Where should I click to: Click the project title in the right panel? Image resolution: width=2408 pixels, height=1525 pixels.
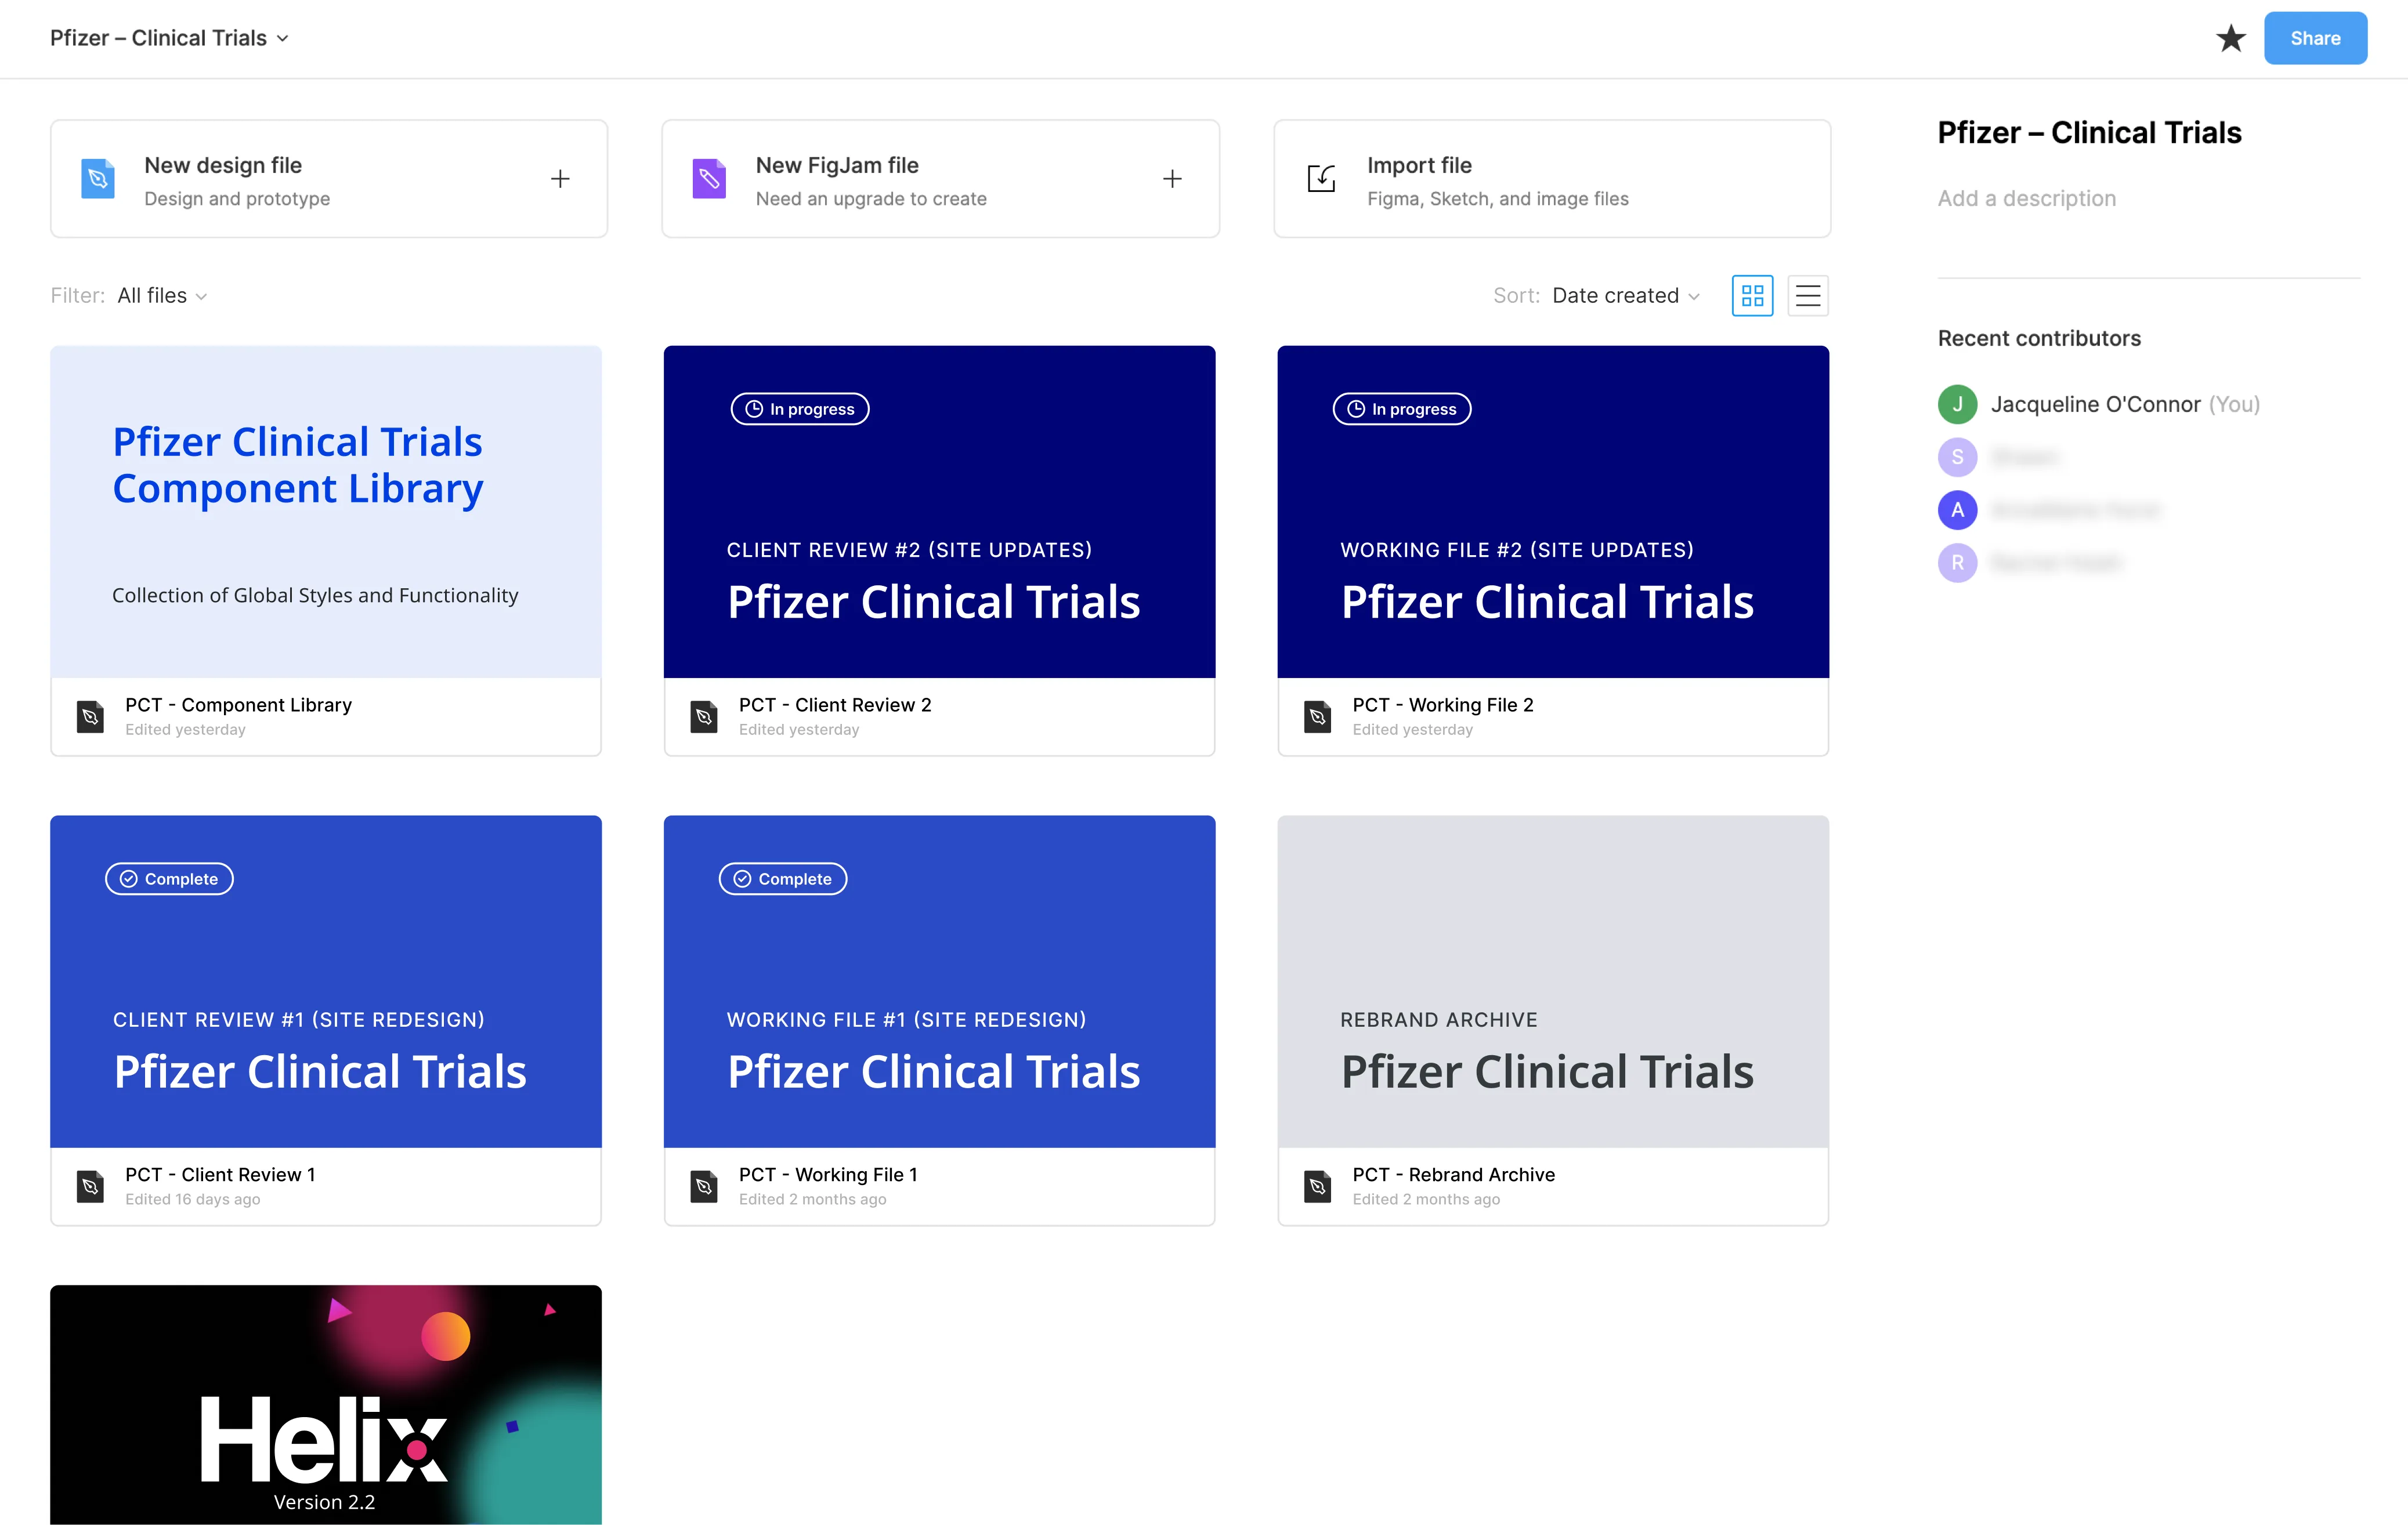click(2089, 132)
